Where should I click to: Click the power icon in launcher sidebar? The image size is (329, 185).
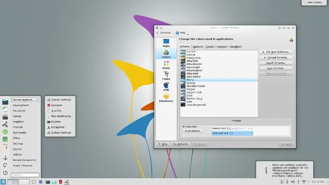(5, 172)
